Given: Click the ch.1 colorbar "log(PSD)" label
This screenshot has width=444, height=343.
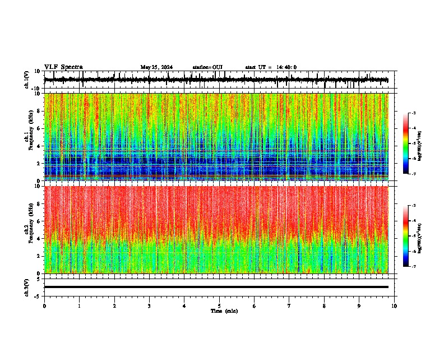Looking at the screenshot, I should (x=419, y=146).
